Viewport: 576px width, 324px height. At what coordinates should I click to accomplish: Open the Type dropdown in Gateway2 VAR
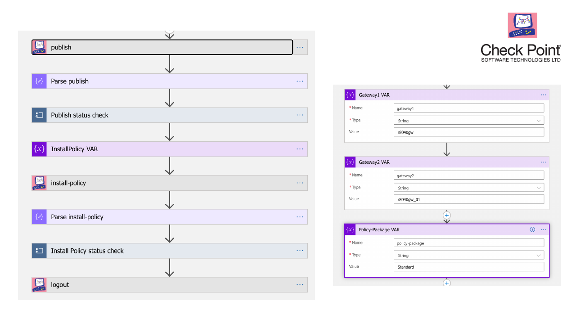tap(468, 188)
